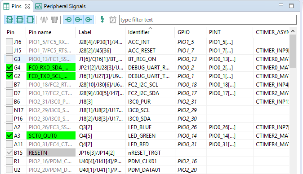Screen dimensions: 303x174
Task: Uncheck the box for pin G4
Action: (9, 67)
